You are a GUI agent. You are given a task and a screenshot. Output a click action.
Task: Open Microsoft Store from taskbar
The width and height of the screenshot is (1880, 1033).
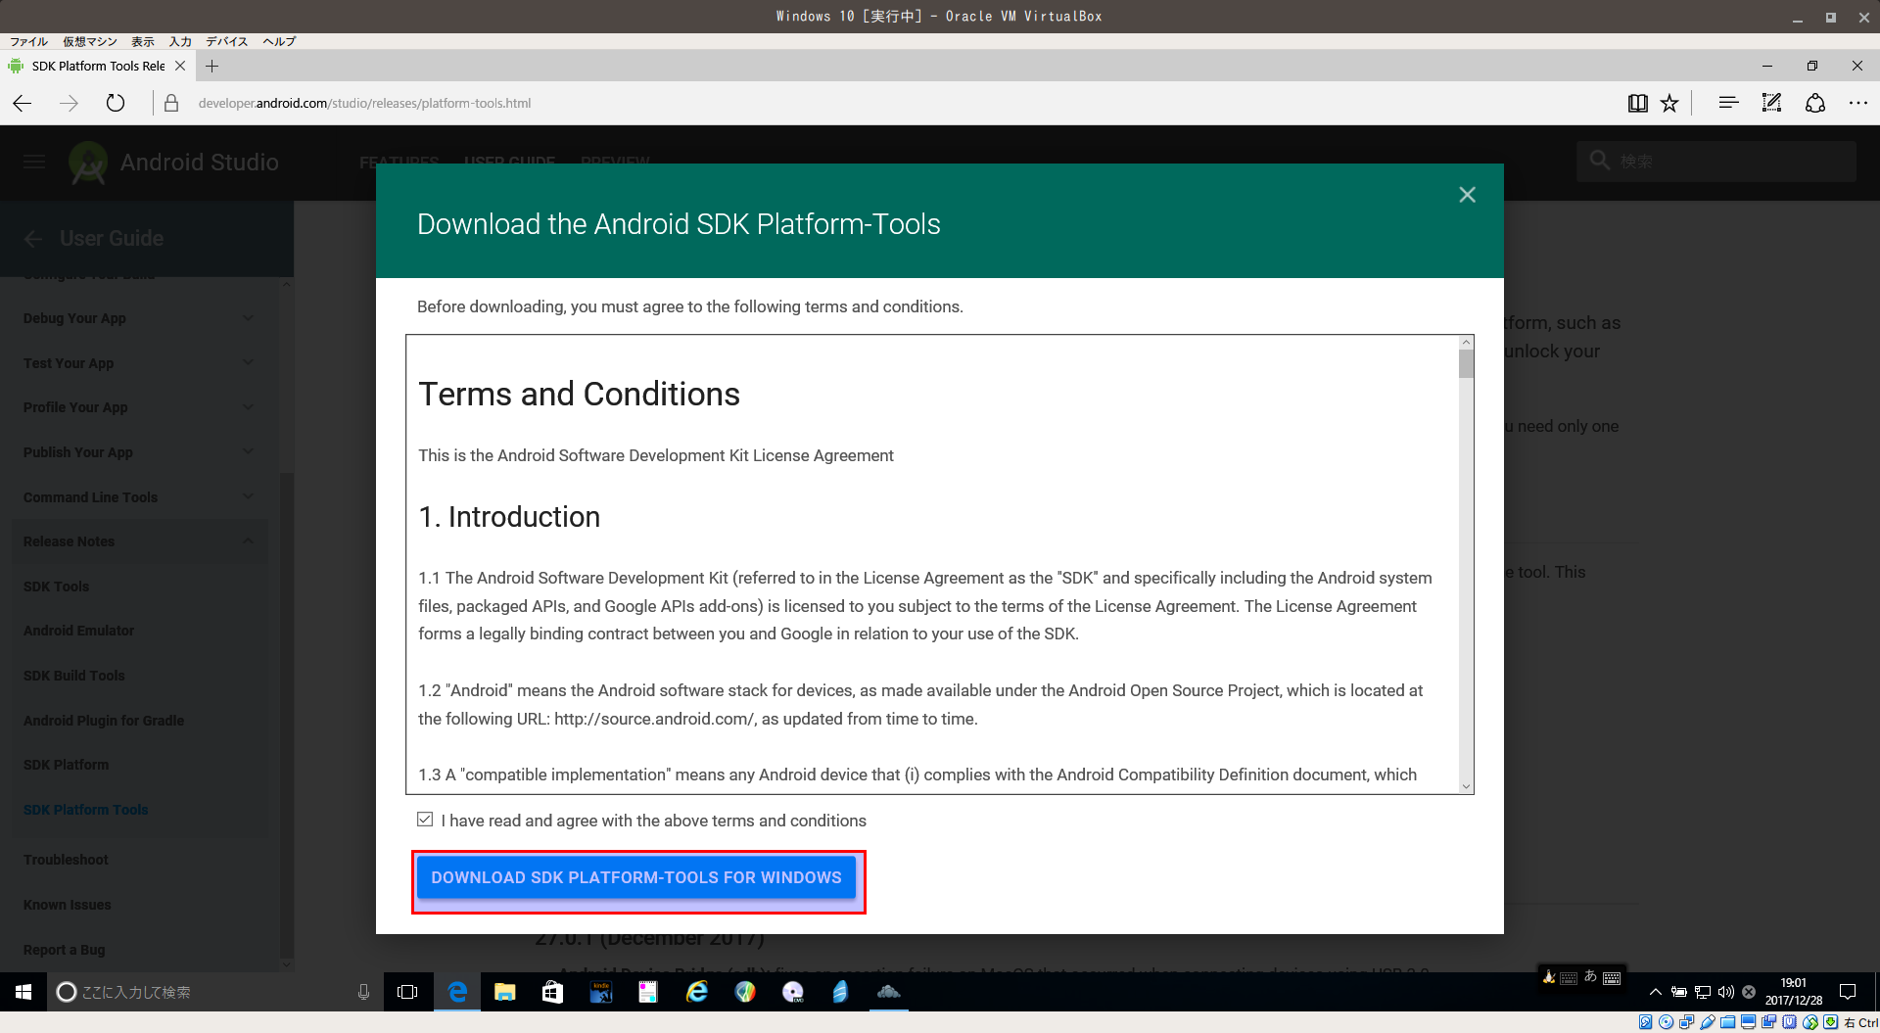[x=552, y=992]
